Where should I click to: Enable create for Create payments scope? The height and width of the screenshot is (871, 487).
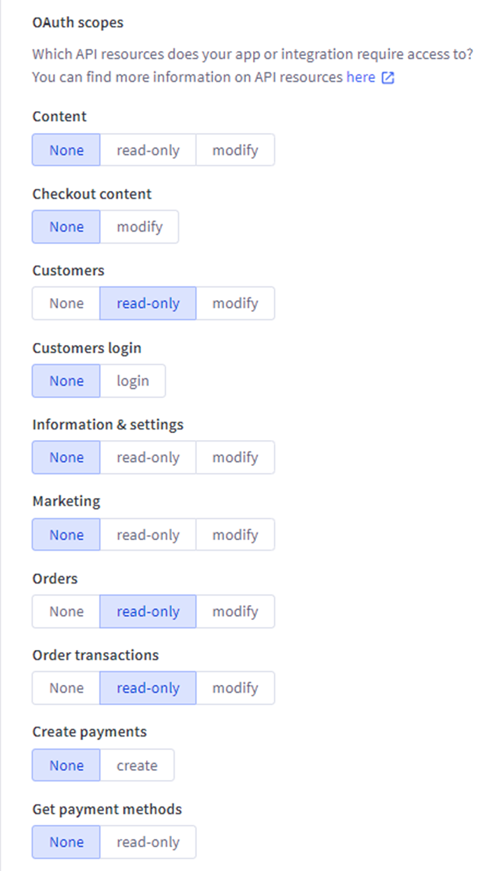pyautogui.click(x=137, y=765)
